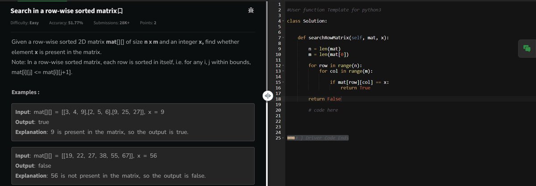
Task: Click the 'Submissions: 28K+' label
Action: click(112, 23)
